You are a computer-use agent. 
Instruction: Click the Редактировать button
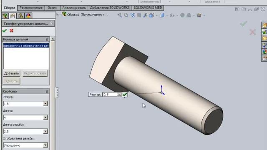(x=35, y=73)
